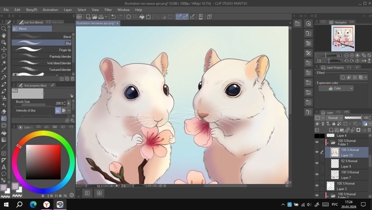
Task: Toggle snap to ruler in toolbar
Action: click(179, 16)
